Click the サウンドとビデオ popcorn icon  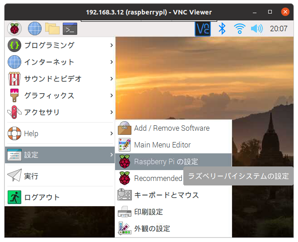14,79
